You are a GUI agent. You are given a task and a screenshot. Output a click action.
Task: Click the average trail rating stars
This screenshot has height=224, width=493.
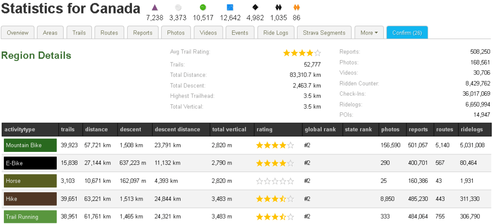[301, 52]
